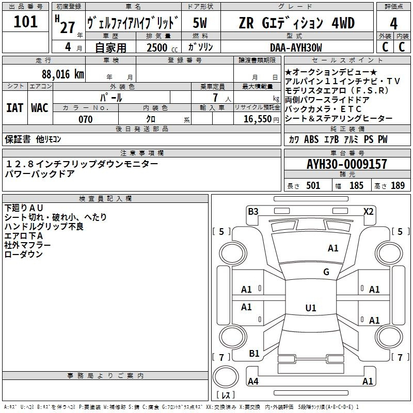Image resolution: width=413 pixels, height=413 pixels.
Task: Click the width value 185
Action: coord(356,185)
